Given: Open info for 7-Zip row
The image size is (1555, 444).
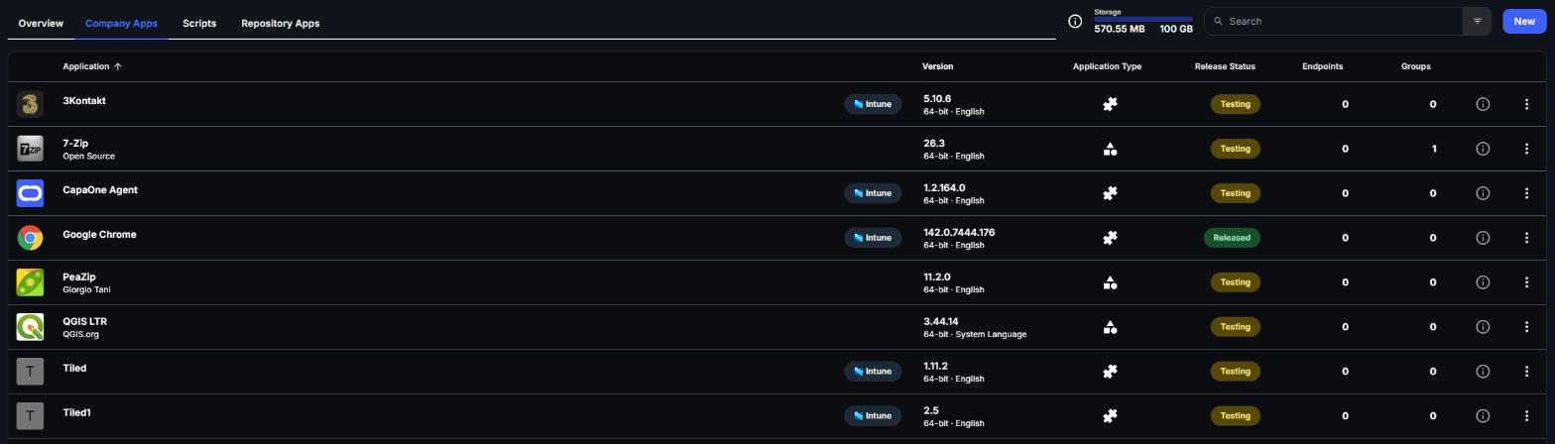Looking at the screenshot, I should (1484, 149).
